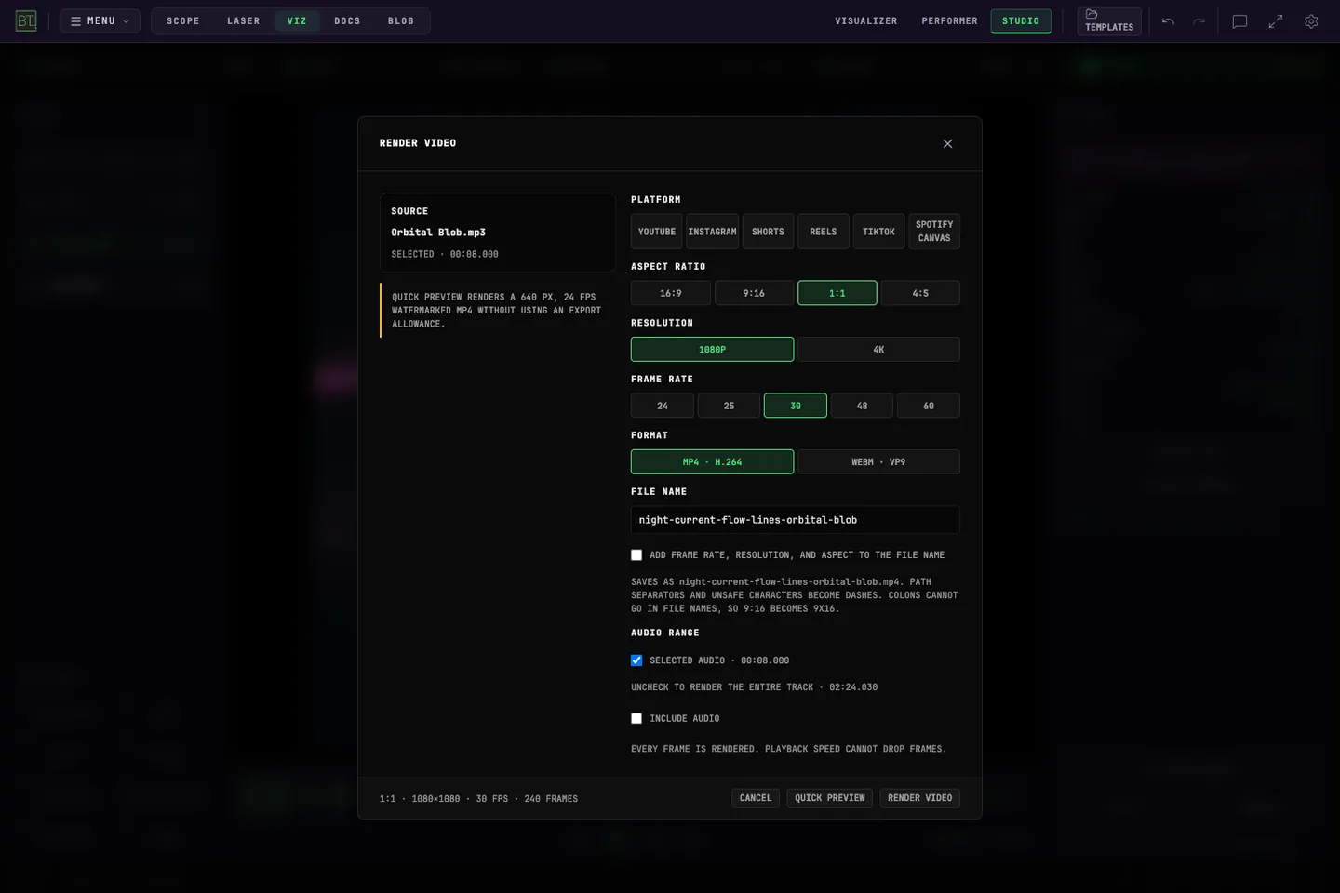
Task: Choose the Shorts platform preset
Action: [x=768, y=232]
